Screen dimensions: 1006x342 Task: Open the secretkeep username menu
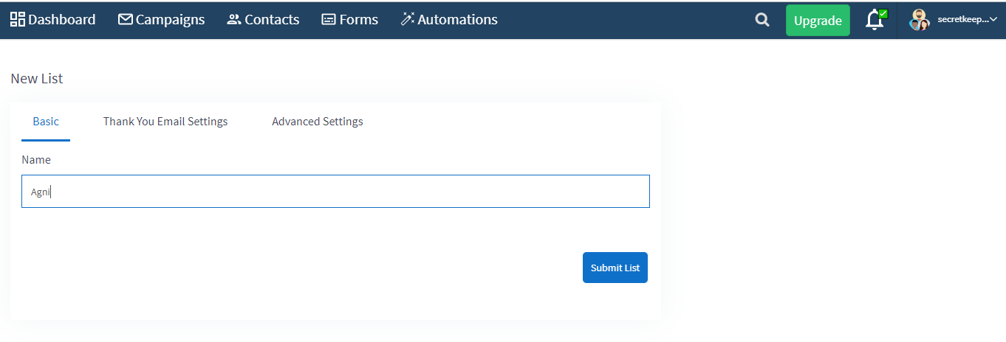click(962, 20)
